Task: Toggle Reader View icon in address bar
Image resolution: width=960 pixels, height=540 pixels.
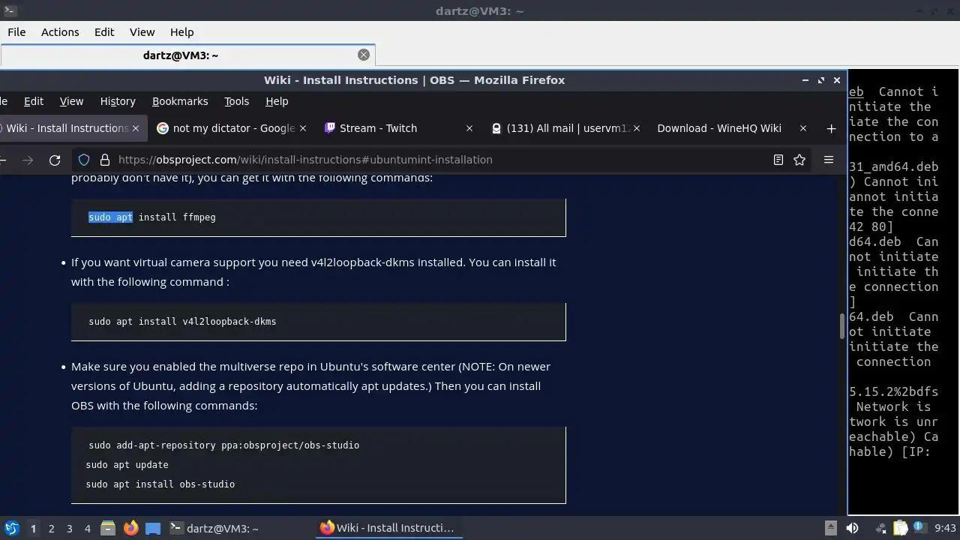Action: pyautogui.click(x=778, y=160)
